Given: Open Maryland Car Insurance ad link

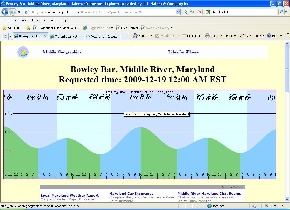Looking at the screenshot, I should (x=131, y=194).
